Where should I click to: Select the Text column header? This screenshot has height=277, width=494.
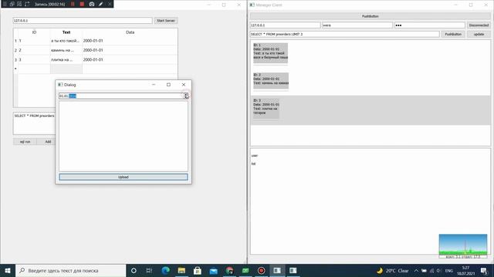pyautogui.click(x=66, y=32)
